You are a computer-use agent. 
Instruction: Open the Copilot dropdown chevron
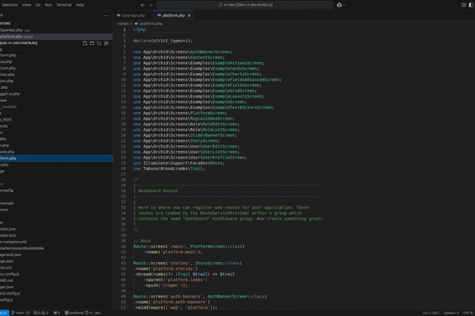345,5
